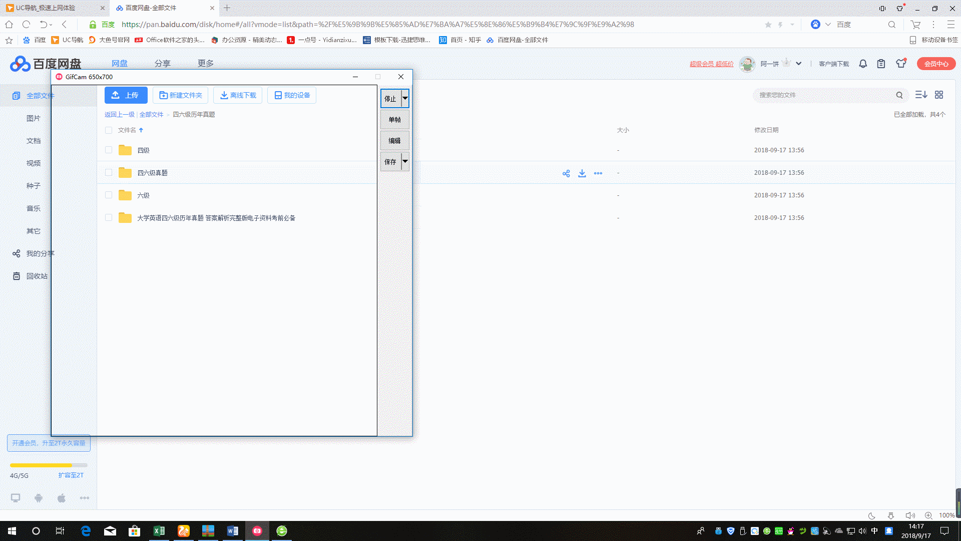Check the 四级 folder checkbox

coord(109,150)
